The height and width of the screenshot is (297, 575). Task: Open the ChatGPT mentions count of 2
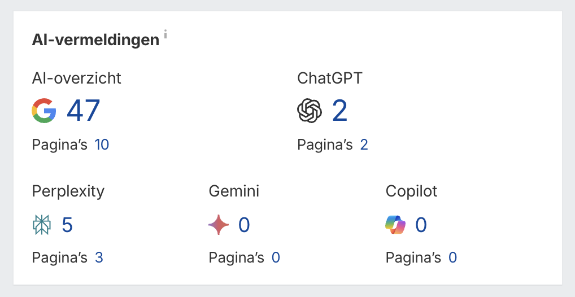pyautogui.click(x=339, y=111)
